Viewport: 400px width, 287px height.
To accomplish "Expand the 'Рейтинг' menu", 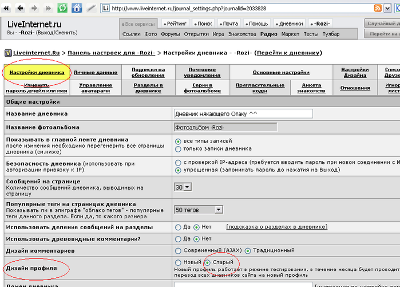I will point(175,23).
